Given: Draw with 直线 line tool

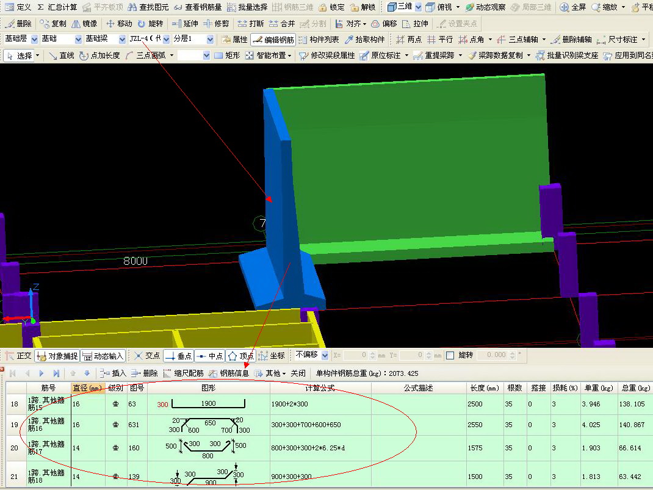Looking at the screenshot, I should point(61,56).
